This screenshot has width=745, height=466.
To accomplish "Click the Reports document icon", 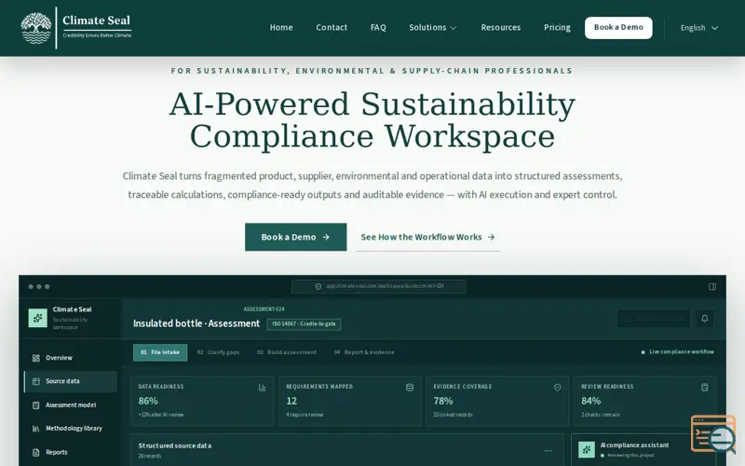I will pyautogui.click(x=36, y=452).
